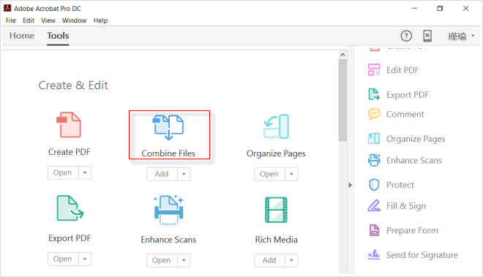This screenshot has height=277, width=483.
Task: Click the tools list vertical scrollbar thumb
Action: (342, 100)
